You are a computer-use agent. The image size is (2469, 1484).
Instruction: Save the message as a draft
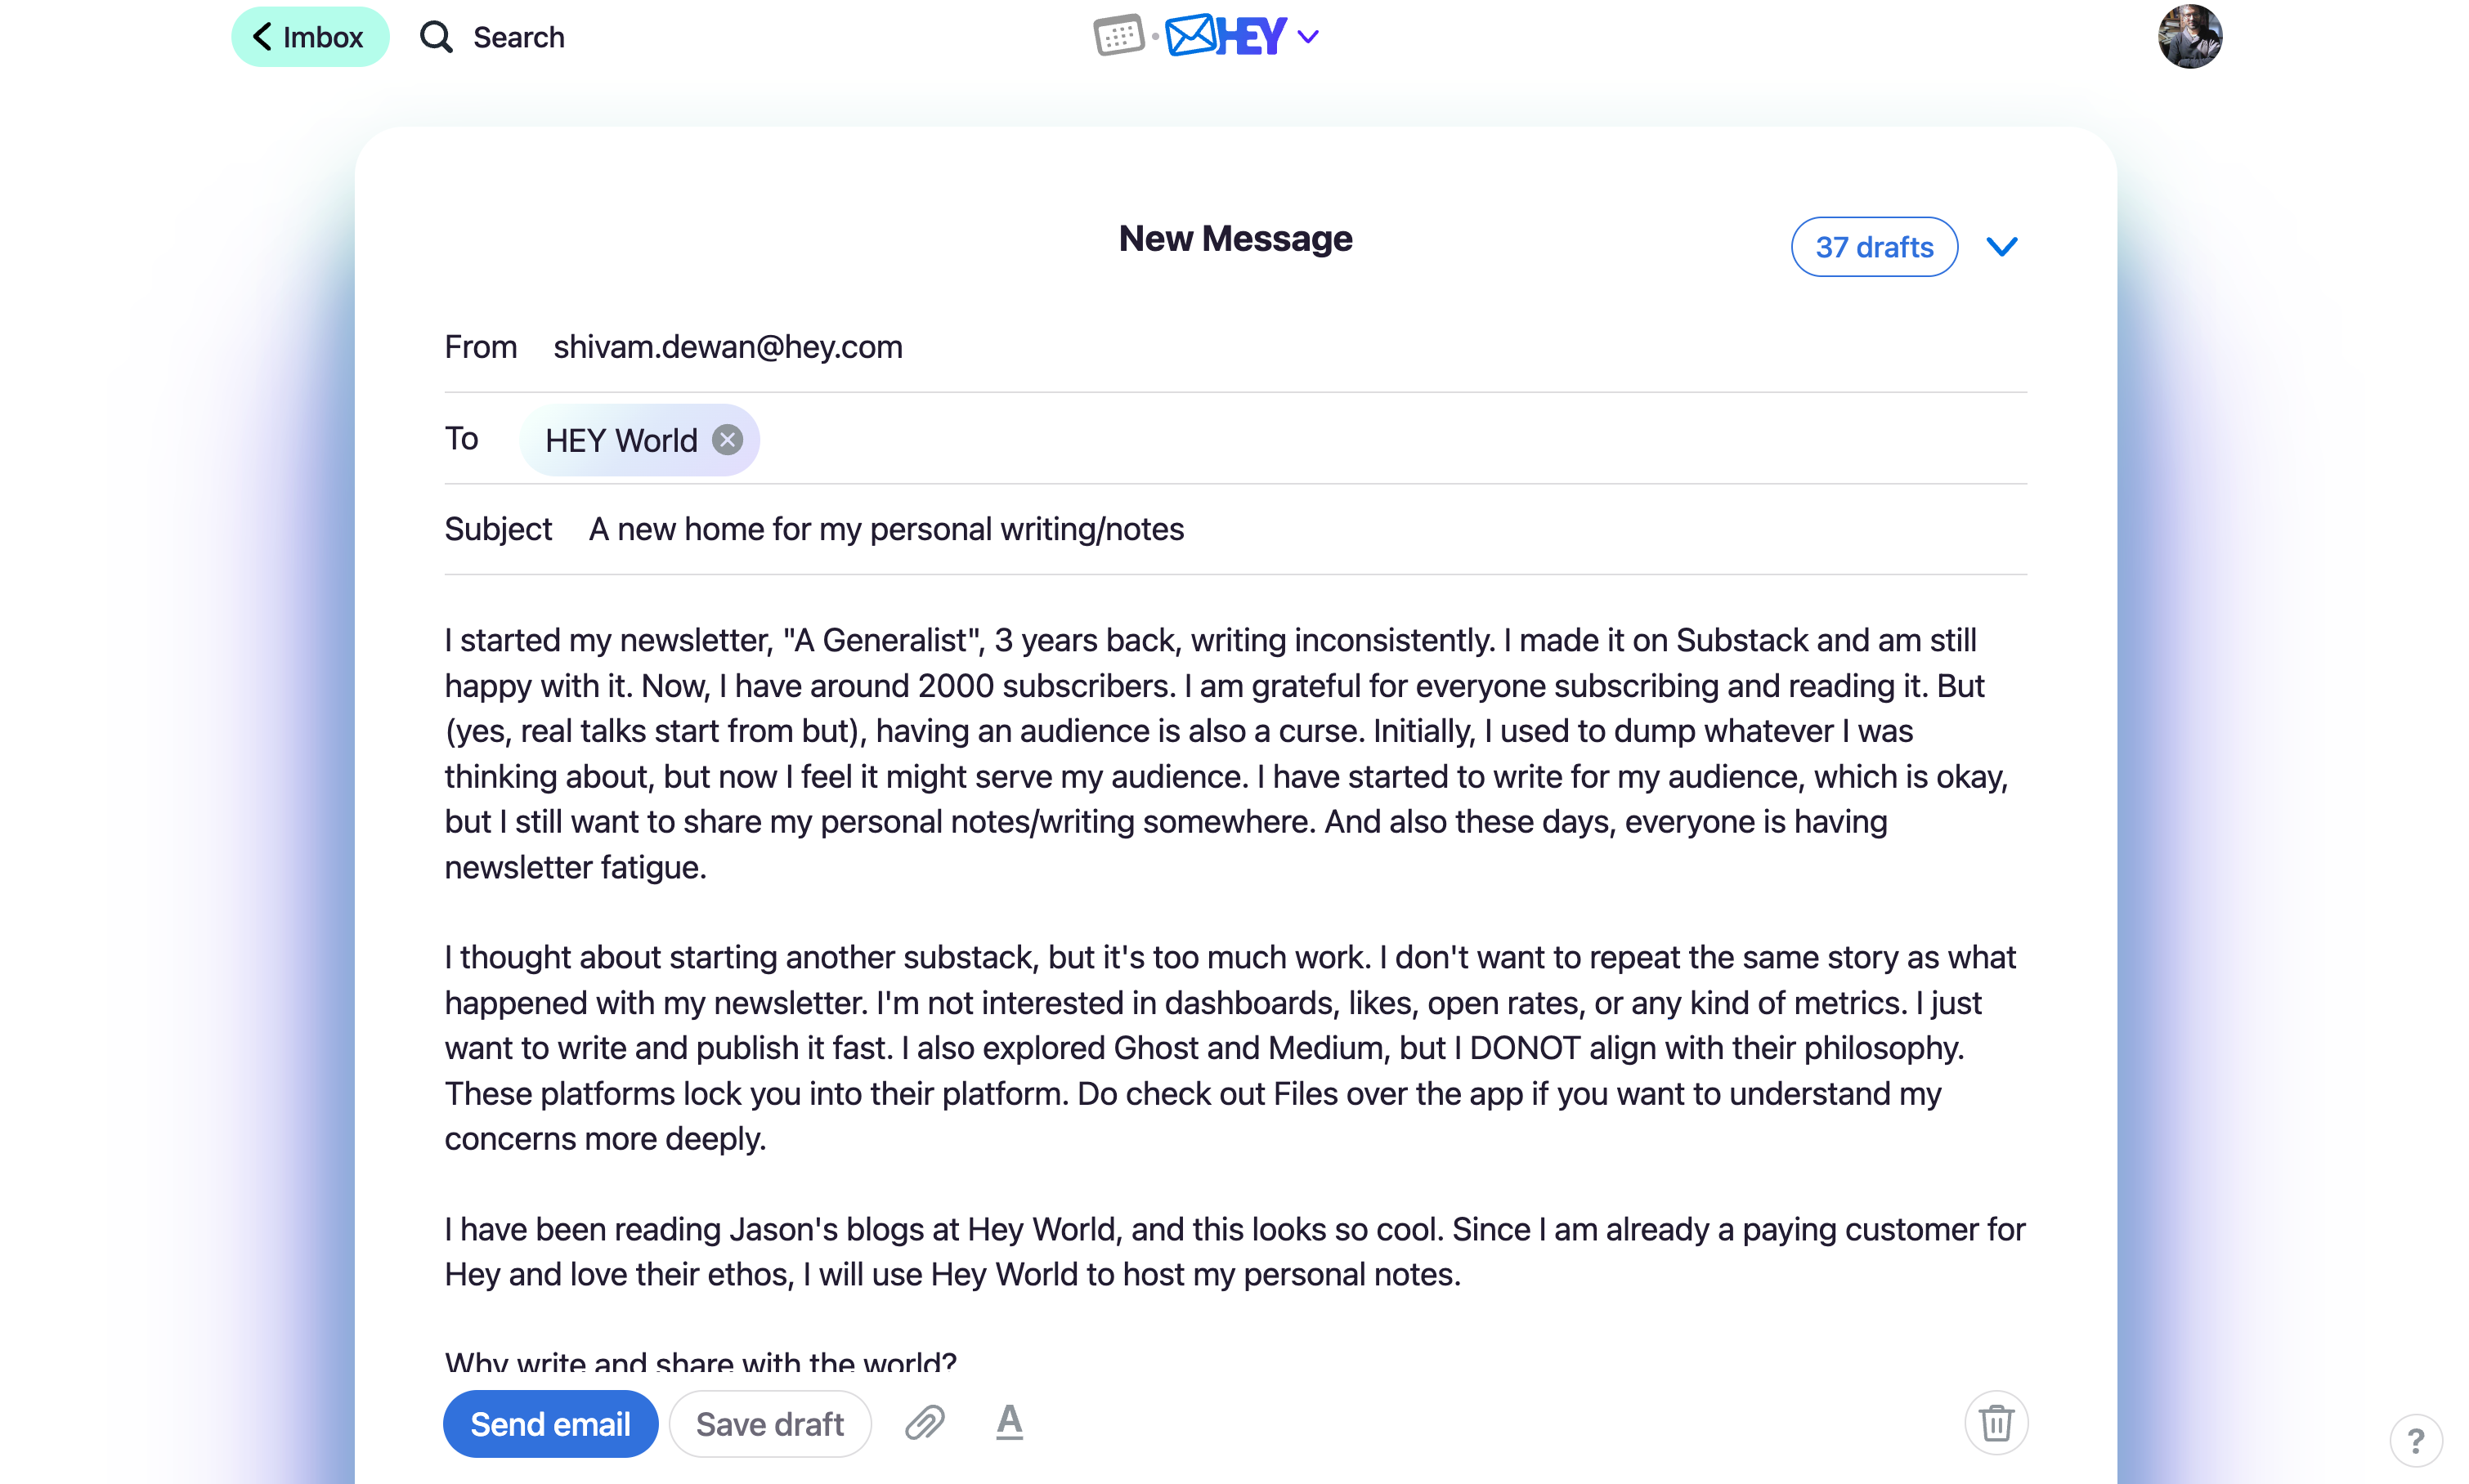[x=769, y=1424]
